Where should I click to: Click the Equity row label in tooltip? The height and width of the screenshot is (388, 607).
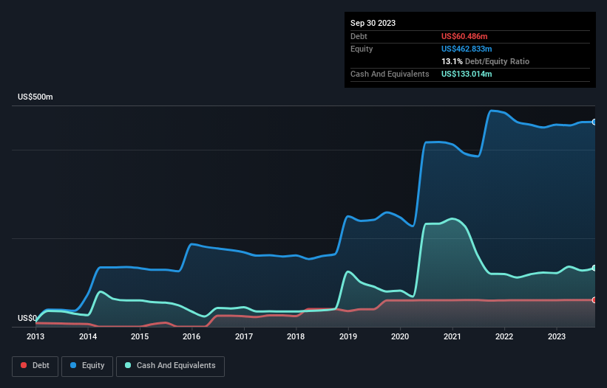point(362,49)
